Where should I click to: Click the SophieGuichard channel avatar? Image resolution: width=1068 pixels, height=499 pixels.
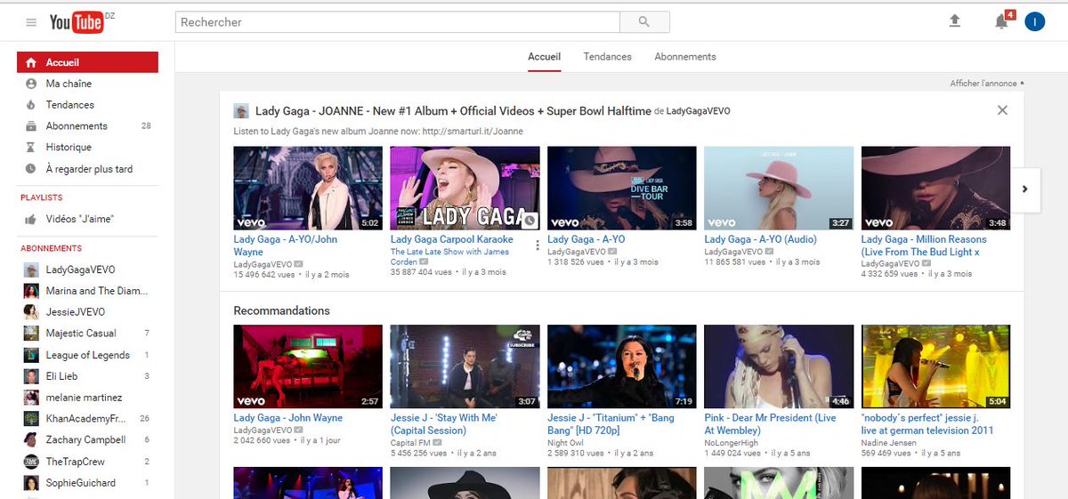point(31,483)
